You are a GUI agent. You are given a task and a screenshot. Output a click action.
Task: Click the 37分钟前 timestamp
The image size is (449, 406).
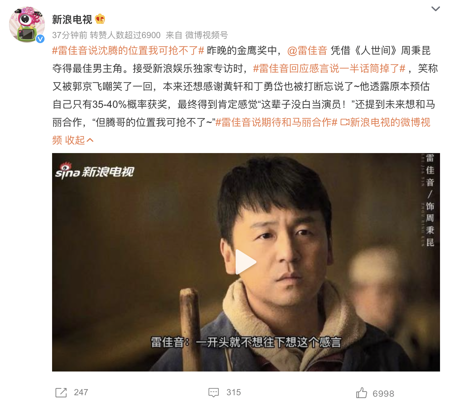[x=70, y=35]
